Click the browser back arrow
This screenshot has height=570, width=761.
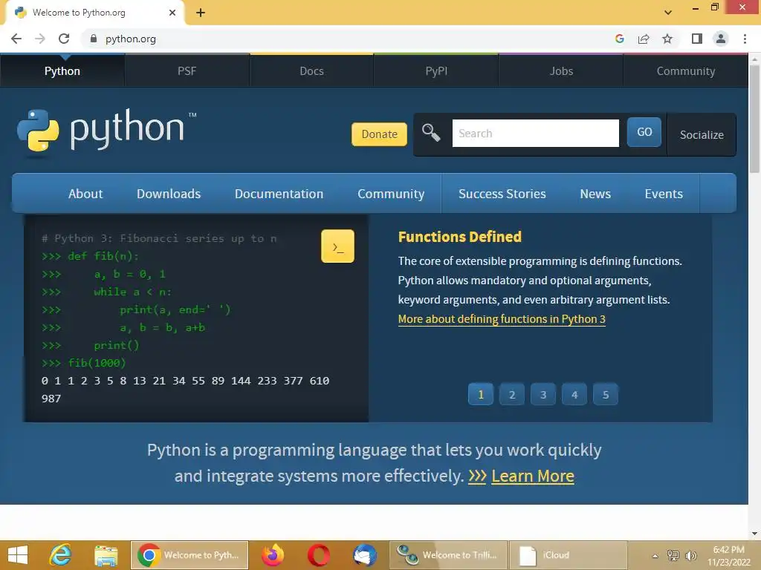pos(16,39)
